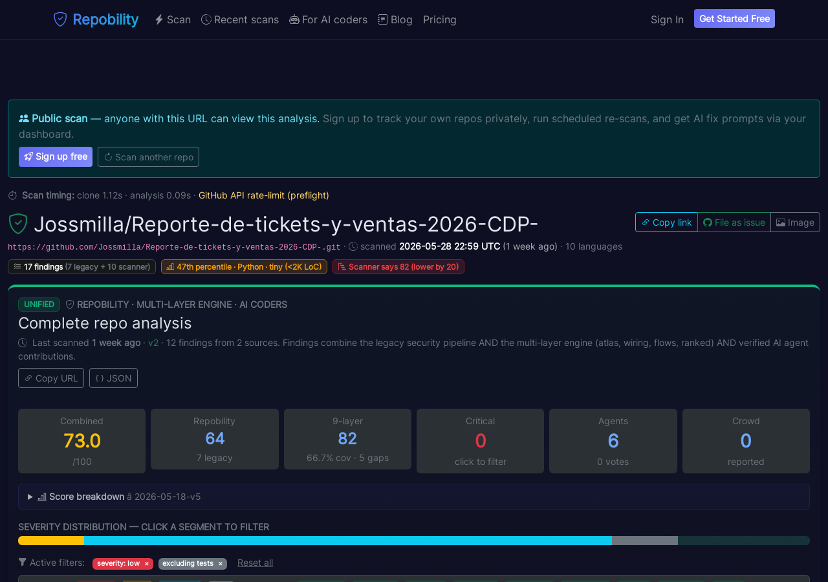
Task: Click the GitHub API rate-limit notice
Action: [x=264, y=195]
